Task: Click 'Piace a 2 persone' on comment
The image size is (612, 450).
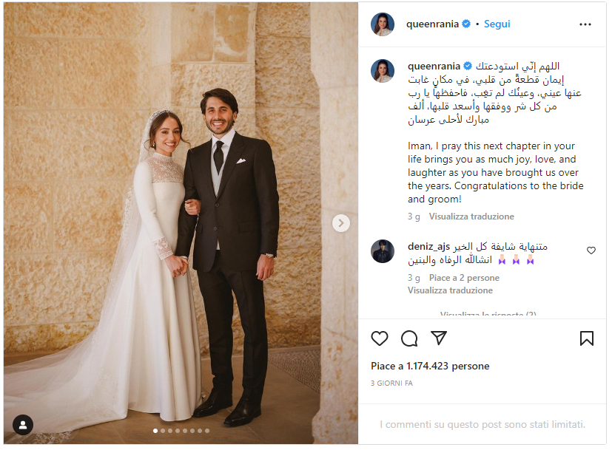Action: (464, 278)
